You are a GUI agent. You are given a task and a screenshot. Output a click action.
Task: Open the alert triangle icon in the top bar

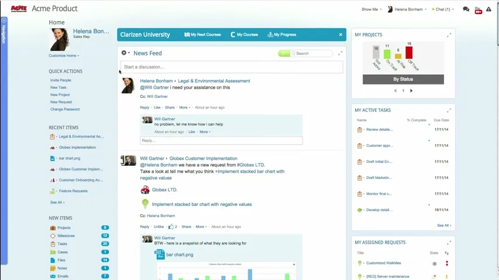pyautogui.click(x=489, y=9)
